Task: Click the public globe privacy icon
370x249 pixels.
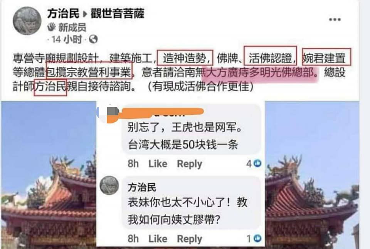Action: coord(93,39)
